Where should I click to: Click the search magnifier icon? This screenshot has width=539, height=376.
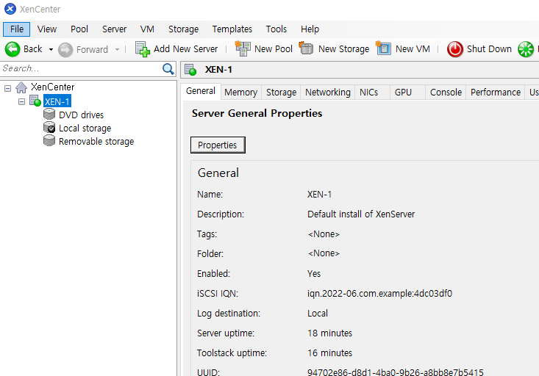click(x=168, y=69)
